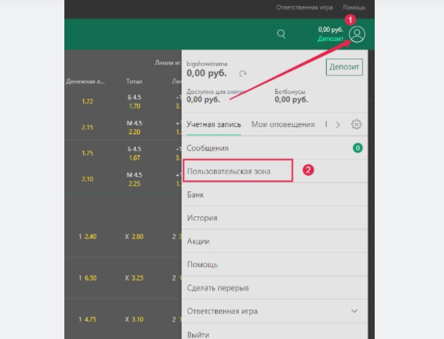Image resolution: width=444 pixels, height=339 pixels.
Task: Select draw X at odds 3.25
Action: 134,278
